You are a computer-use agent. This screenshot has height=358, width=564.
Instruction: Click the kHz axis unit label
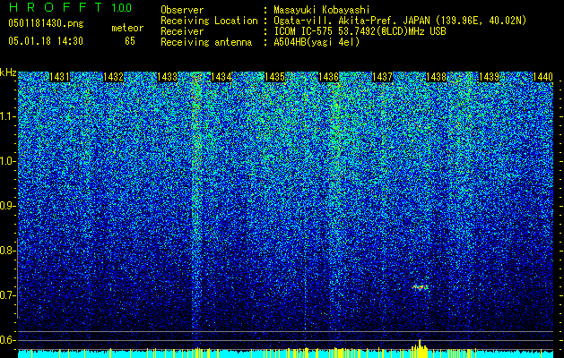pos(8,72)
